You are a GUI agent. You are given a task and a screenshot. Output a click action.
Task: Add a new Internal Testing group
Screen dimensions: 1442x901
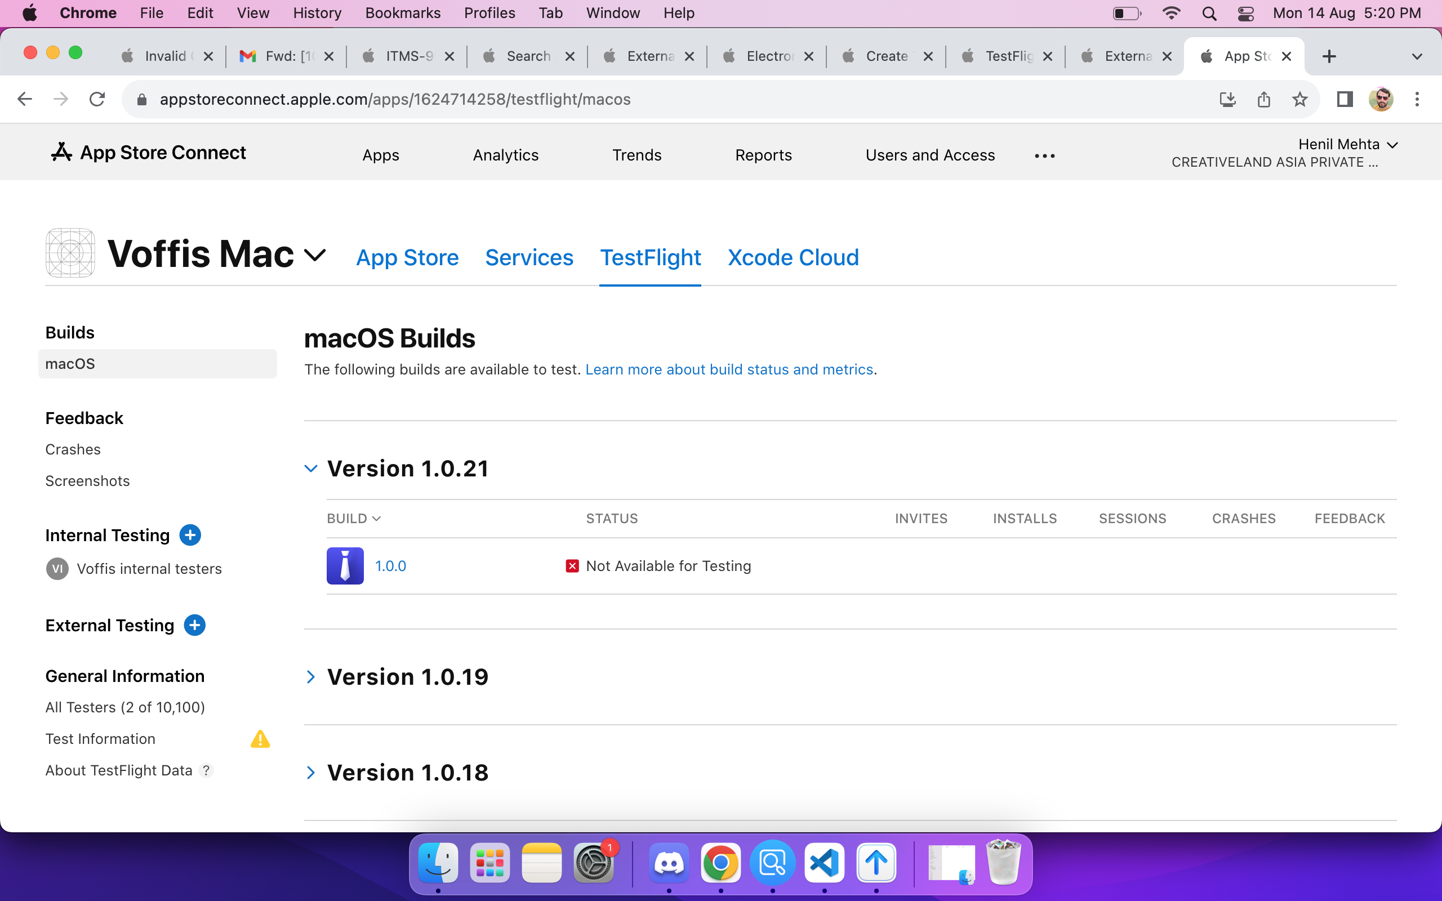(x=190, y=535)
